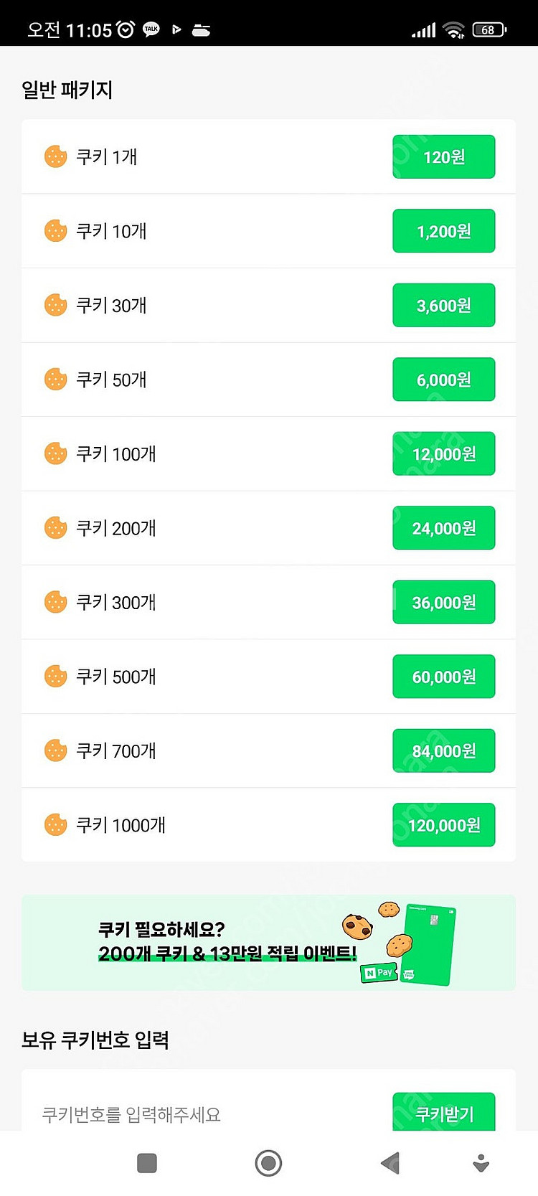Tap the cookie icon beside 쿠키 1개

pyautogui.click(x=55, y=156)
